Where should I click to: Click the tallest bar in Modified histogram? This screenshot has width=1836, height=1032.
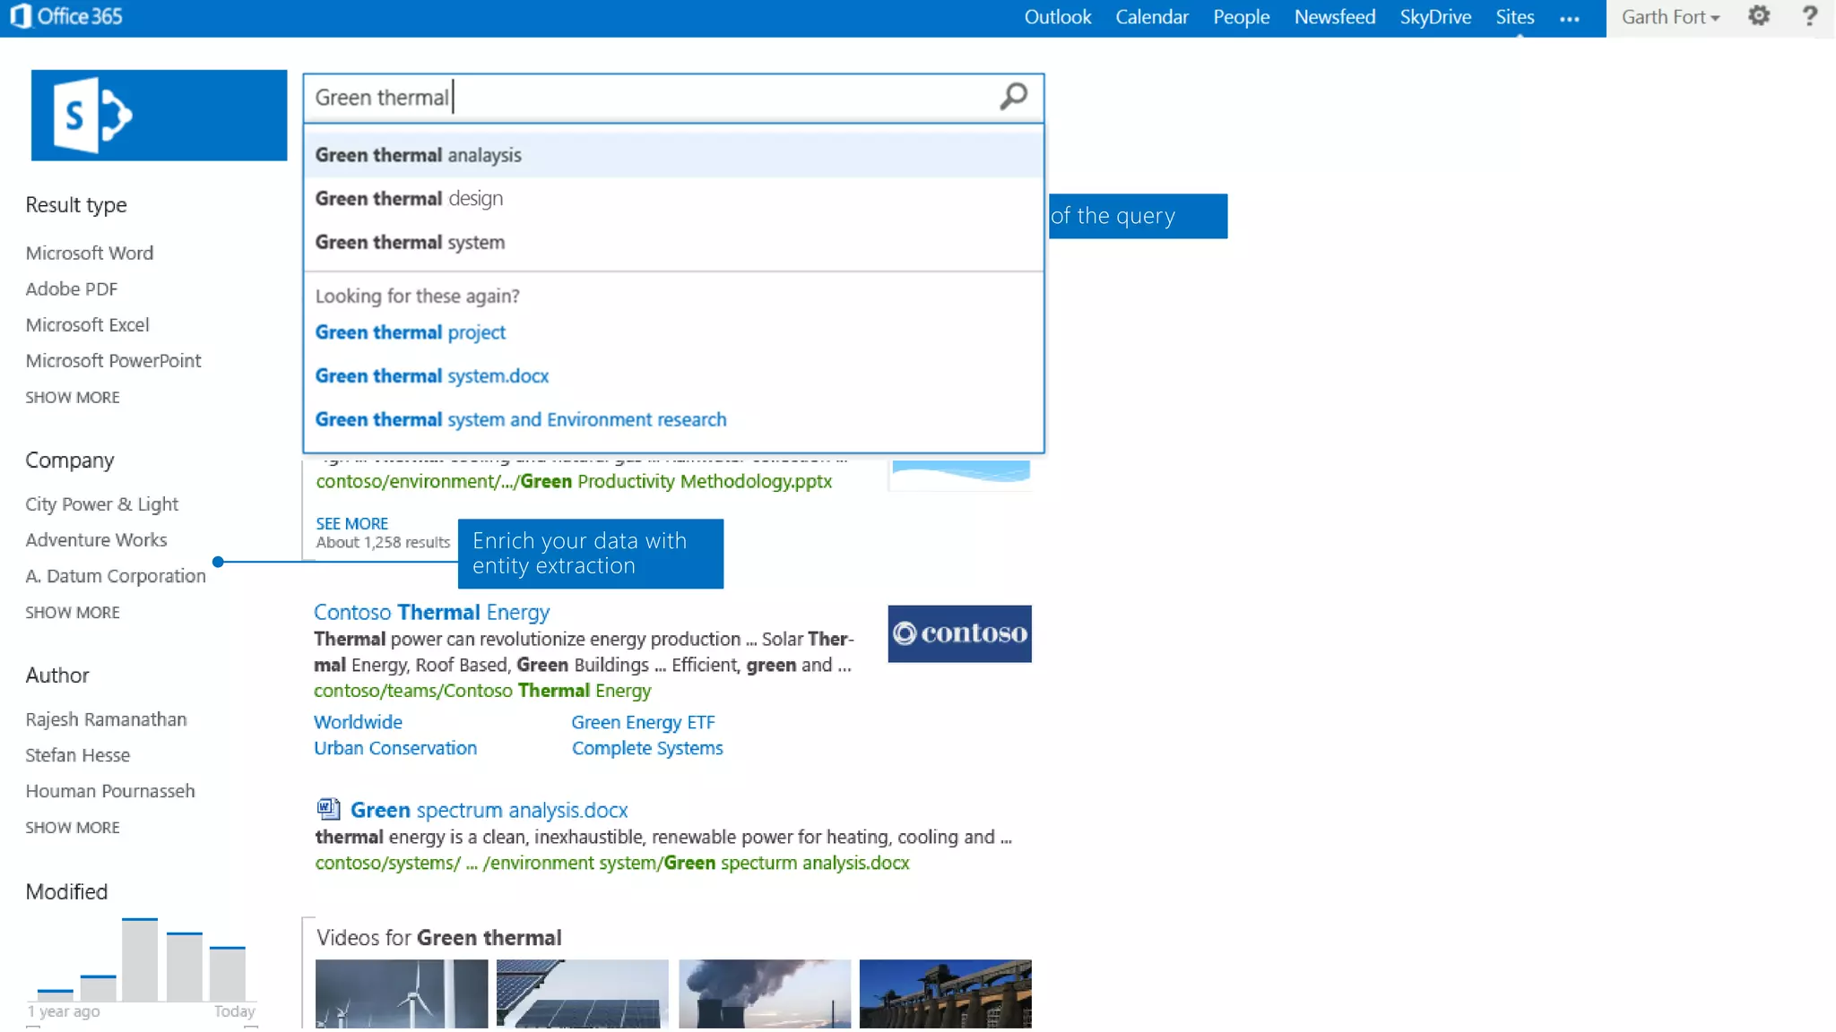[140, 959]
